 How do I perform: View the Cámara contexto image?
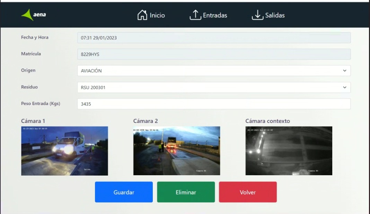pos(289,150)
